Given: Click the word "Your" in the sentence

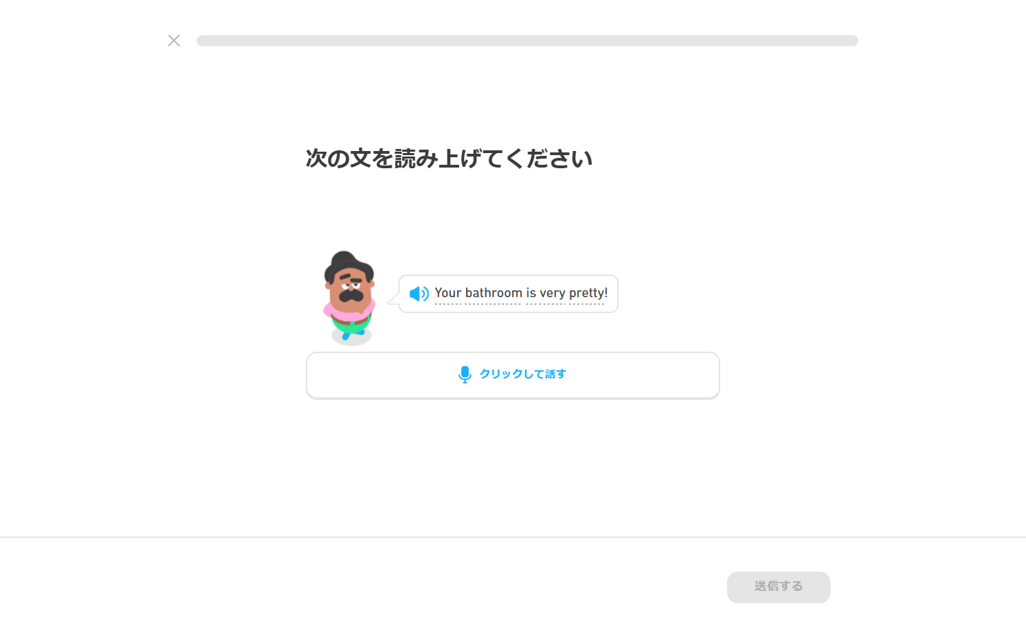Looking at the screenshot, I should pos(447,293).
